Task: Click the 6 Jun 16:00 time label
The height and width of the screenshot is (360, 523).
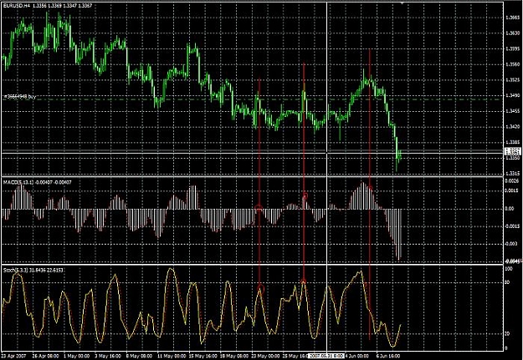Action: [x=388, y=356]
